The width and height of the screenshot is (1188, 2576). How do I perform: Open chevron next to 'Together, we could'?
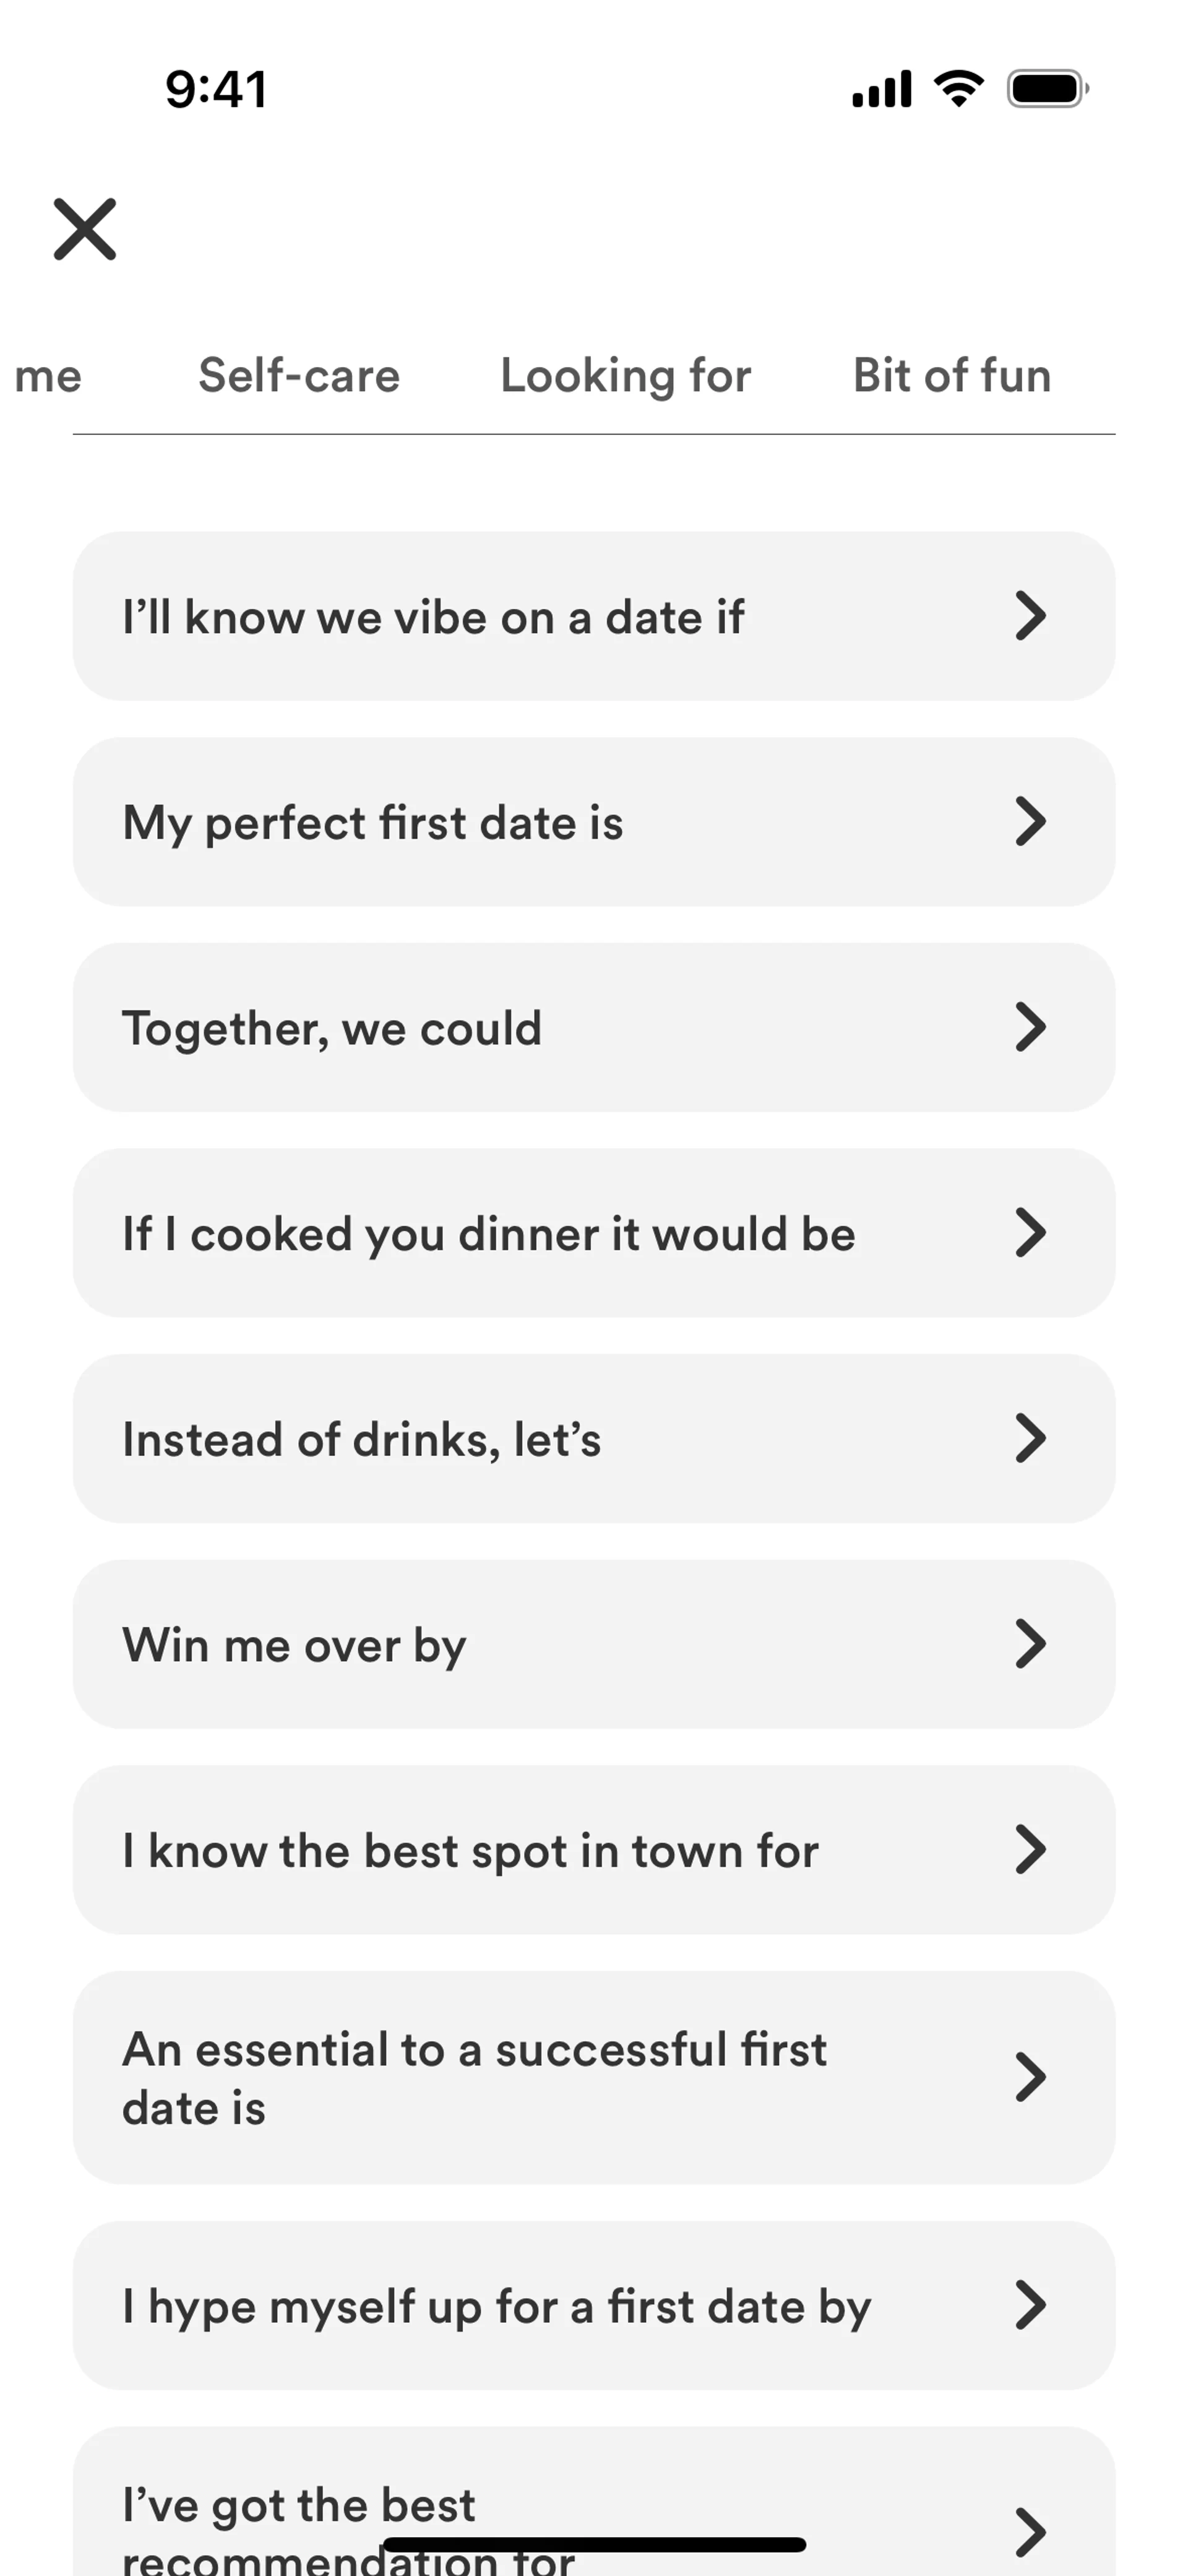(x=1030, y=1027)
